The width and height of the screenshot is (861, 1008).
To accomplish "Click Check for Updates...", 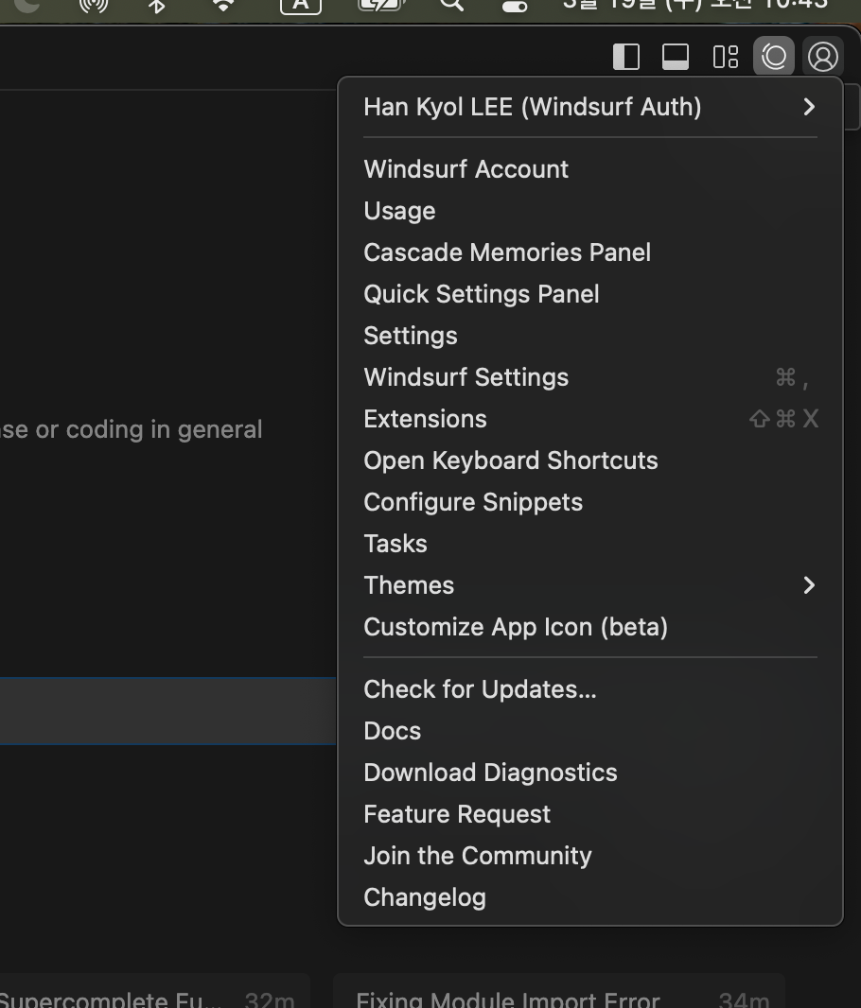I will point(480,689).
